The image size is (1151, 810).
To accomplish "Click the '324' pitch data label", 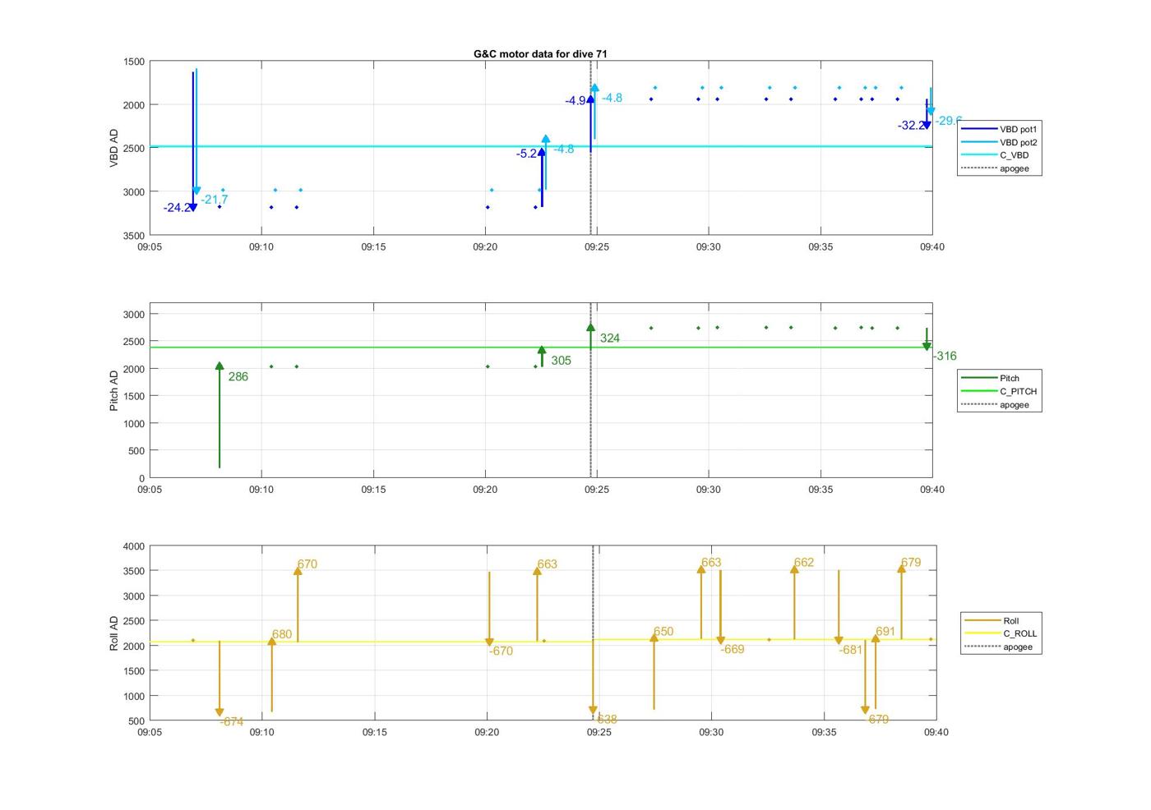I will coord(609,338).
